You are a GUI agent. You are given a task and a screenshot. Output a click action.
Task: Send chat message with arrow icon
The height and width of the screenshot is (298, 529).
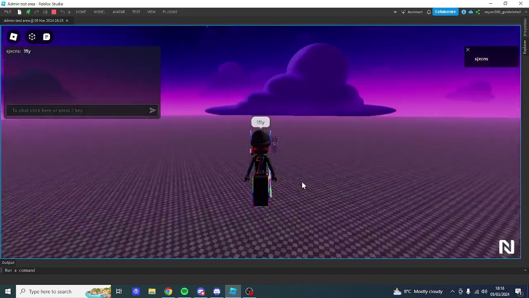(153, 111)
